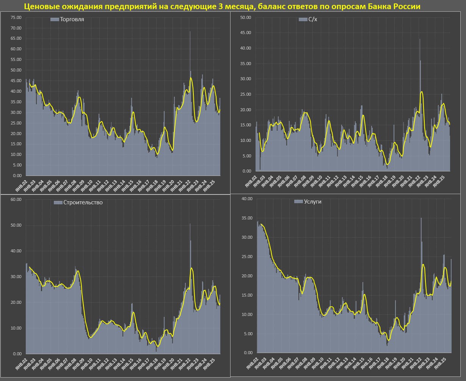Click the Строительство legend color swatch
The height and width of the screenshot is (381, 466).
click(x=58, y=202)
